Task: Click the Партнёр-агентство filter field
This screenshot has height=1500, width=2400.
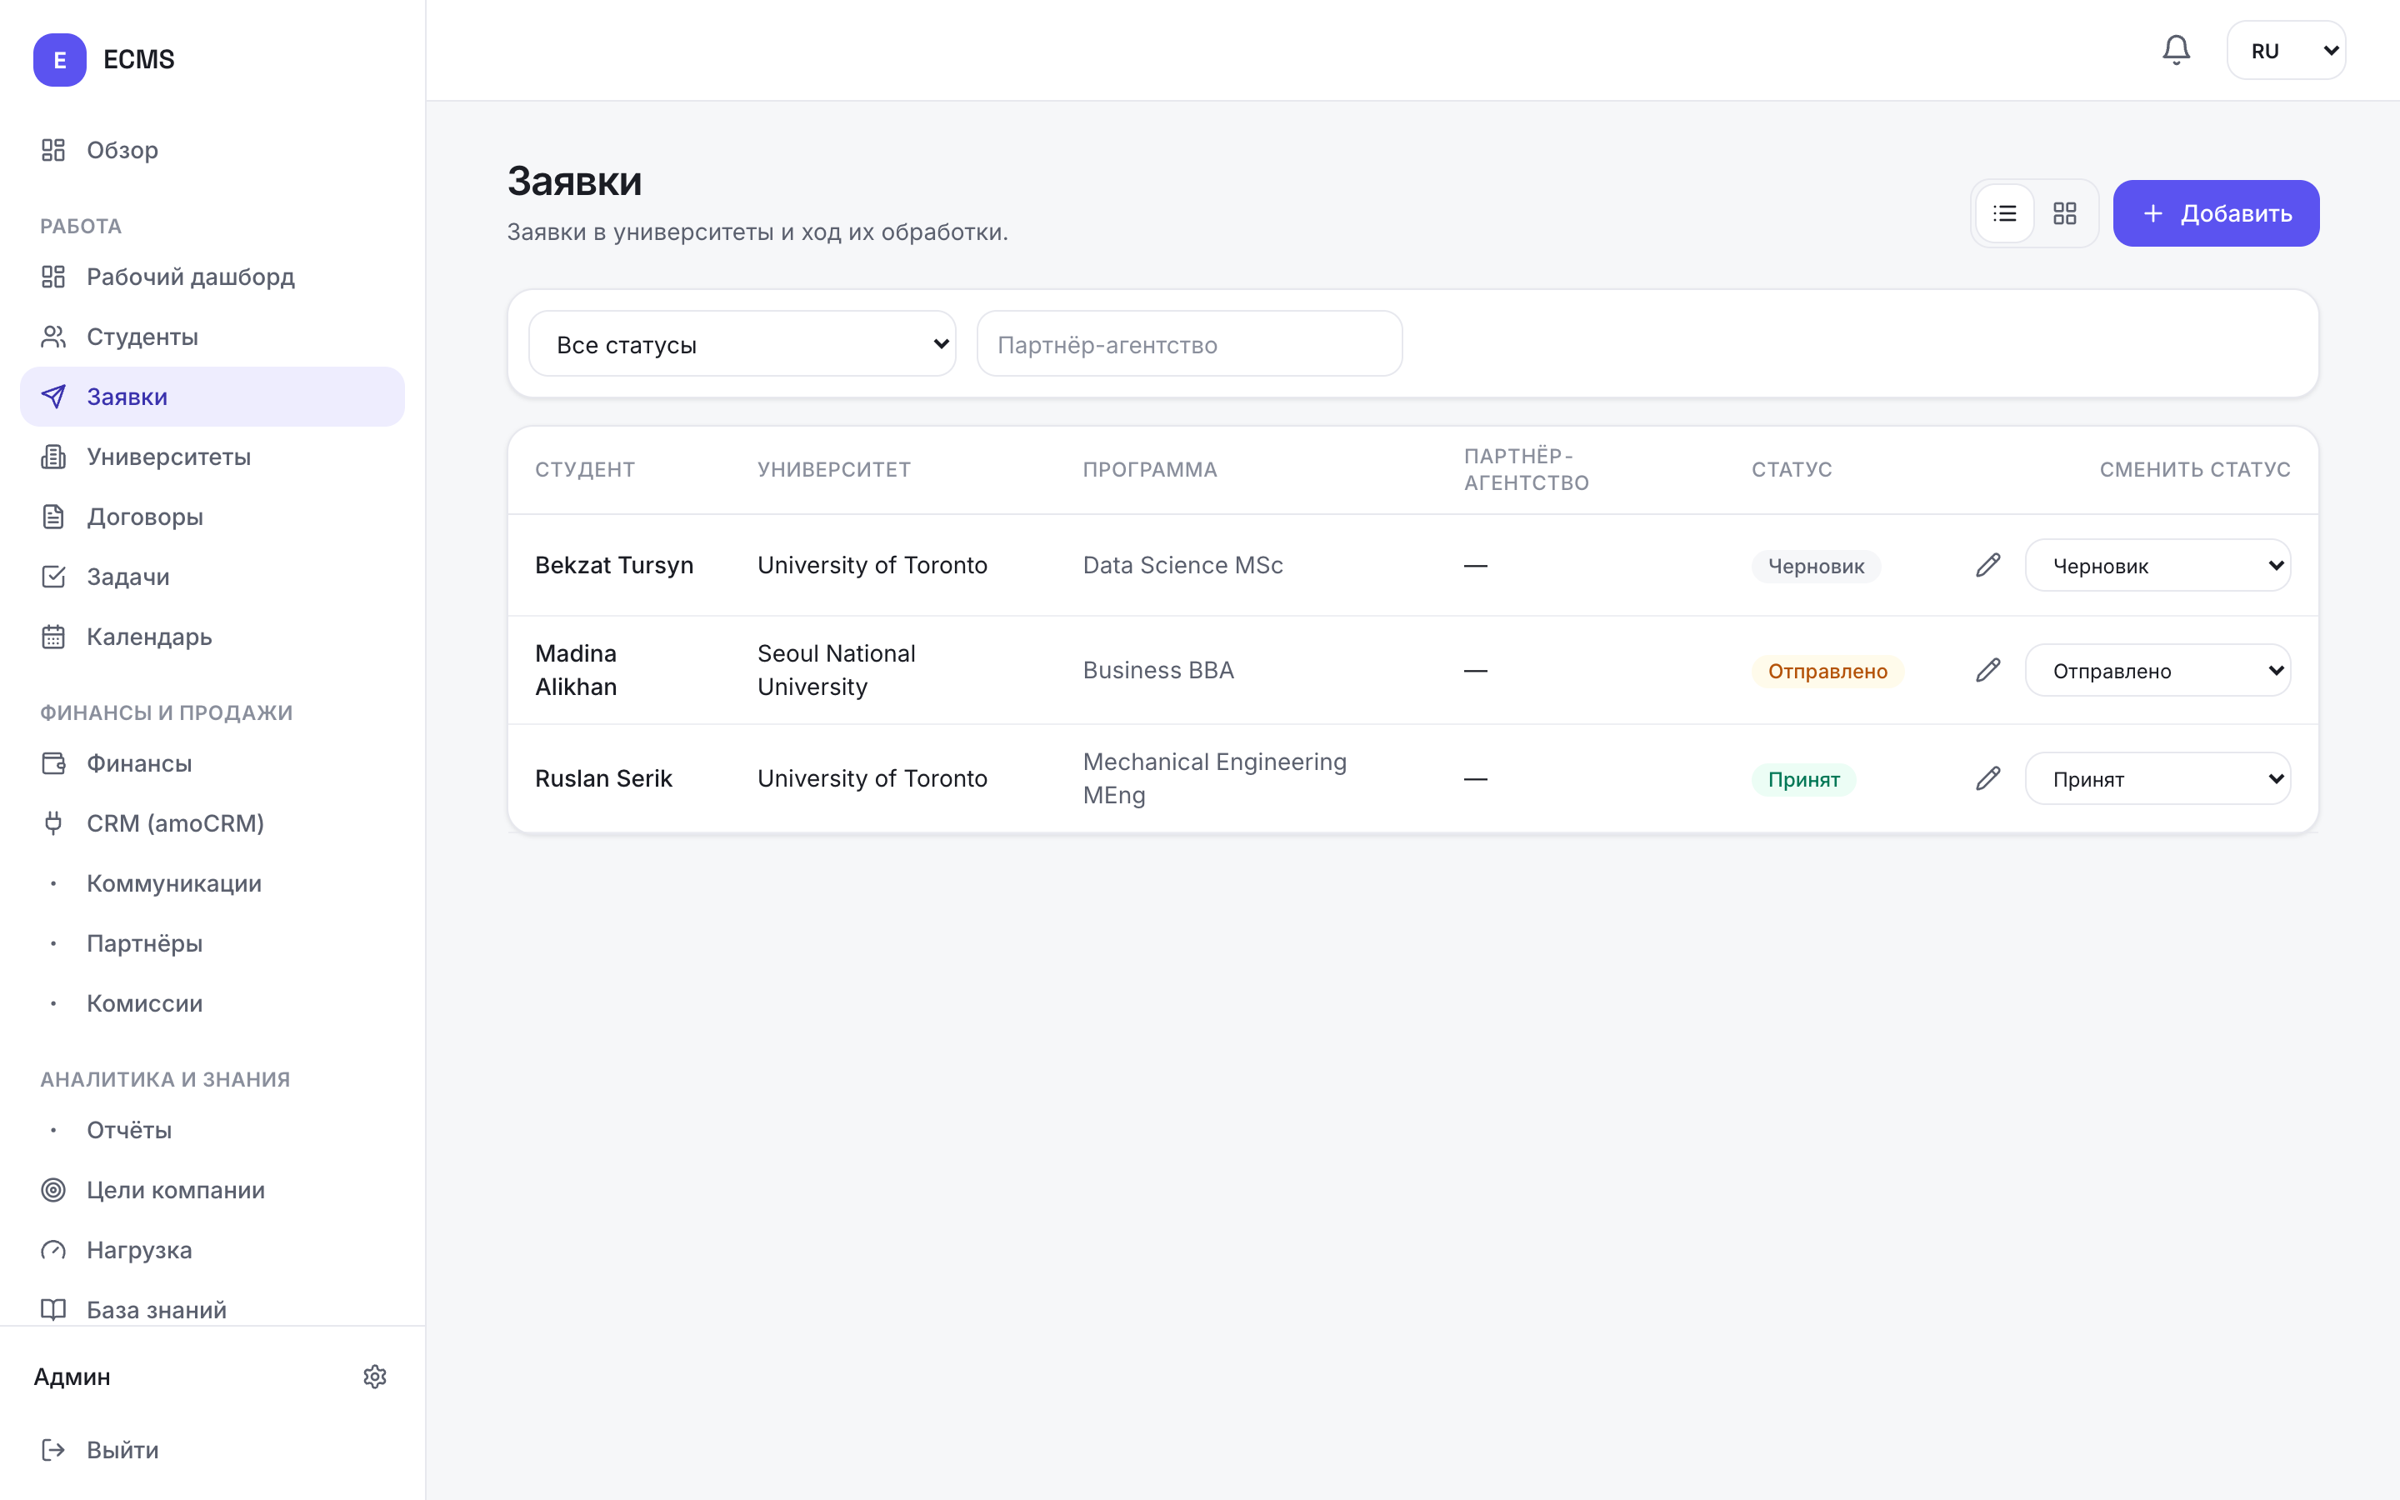Action: click(x=1189, y=344)
